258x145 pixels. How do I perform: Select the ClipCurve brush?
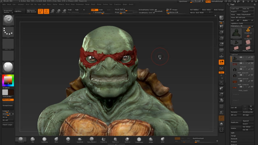[127, 140]
